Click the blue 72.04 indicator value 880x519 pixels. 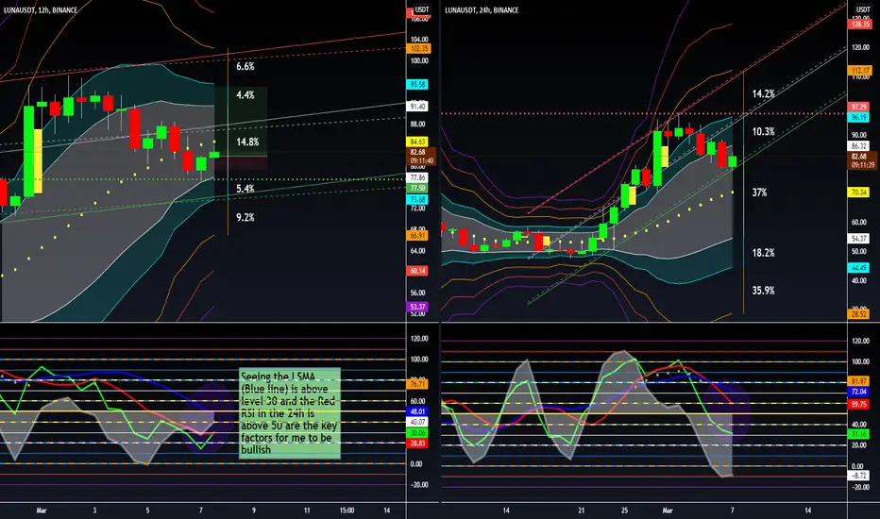(858, 392)
